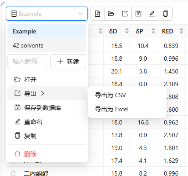Image resolution: width=188 pixels, height=176 pixels.
Task: Choose 打开 from the menu
Action: [x=47, y=80]
